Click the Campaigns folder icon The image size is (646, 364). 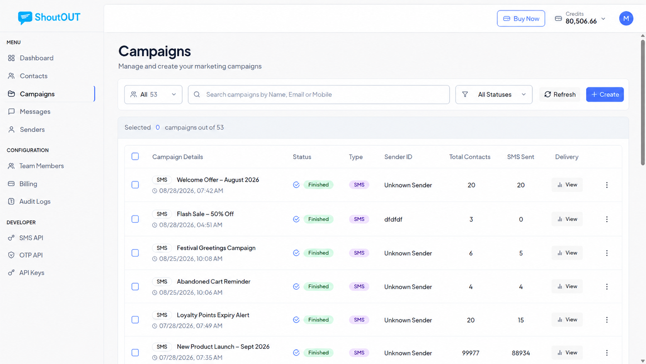coord(11,94)
